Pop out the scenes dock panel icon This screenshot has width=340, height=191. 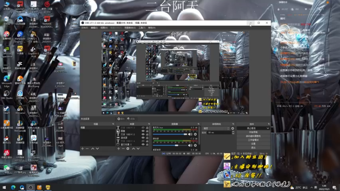point(113,124)
